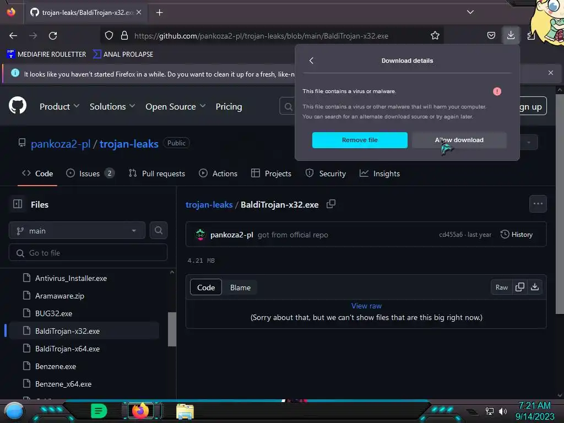Screen dimensions: 564x423
Task: Open the 'got from official repo' commit
Action: (293, 235)
